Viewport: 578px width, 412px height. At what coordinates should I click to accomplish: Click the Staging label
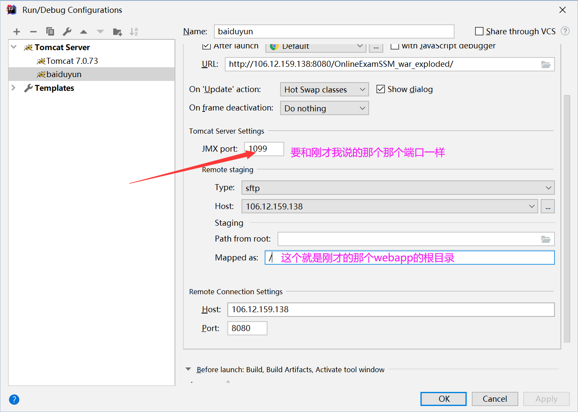(229, 223)
